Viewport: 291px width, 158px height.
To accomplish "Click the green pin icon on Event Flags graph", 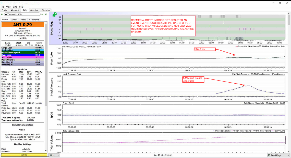I will click(55, 14).
